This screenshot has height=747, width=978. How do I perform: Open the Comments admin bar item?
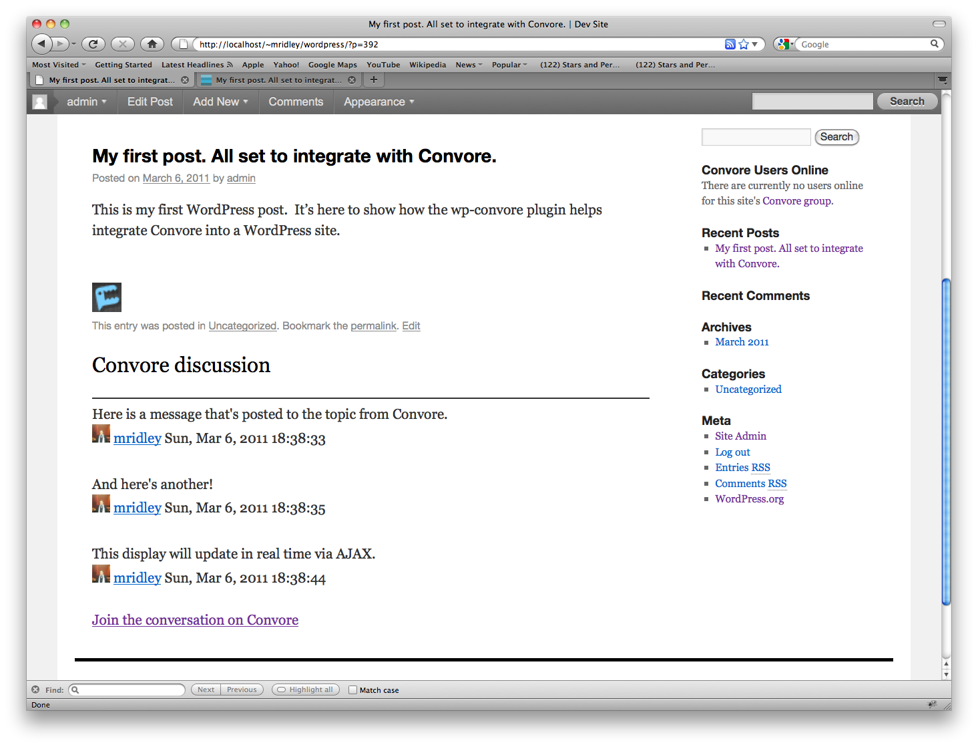click(296, 102)
